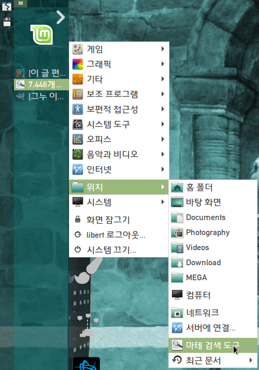
Task: Open 서버에 연결 menu item
Action: coord(213,328)
